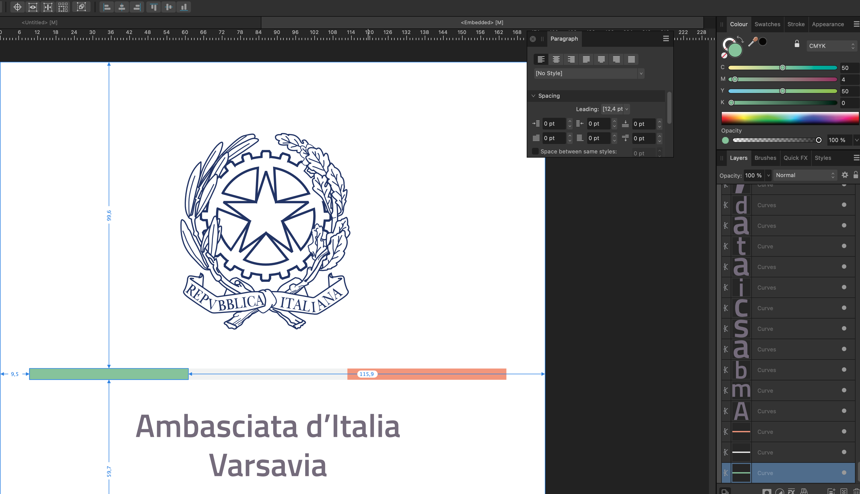Switch to <Untitled> [M] document tab
This screenshot has height=494, width=860.
39,22
